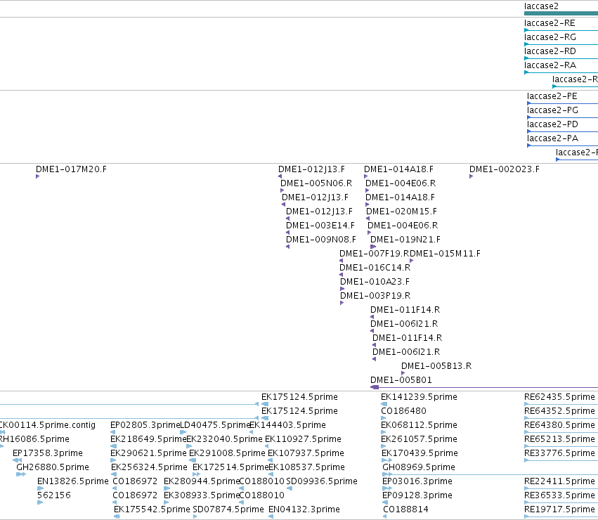Select the EP17358.3prime EST label
This screenshot has height=520, width=598.
48,454
